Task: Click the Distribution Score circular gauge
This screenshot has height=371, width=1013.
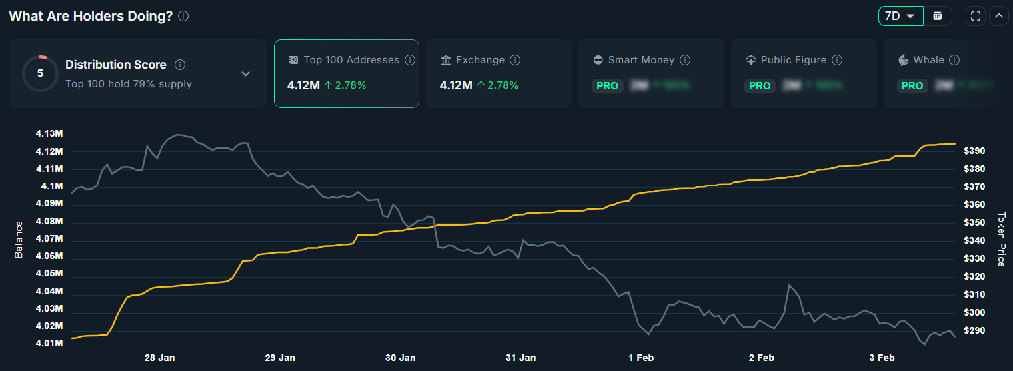Action: point(40,73)
